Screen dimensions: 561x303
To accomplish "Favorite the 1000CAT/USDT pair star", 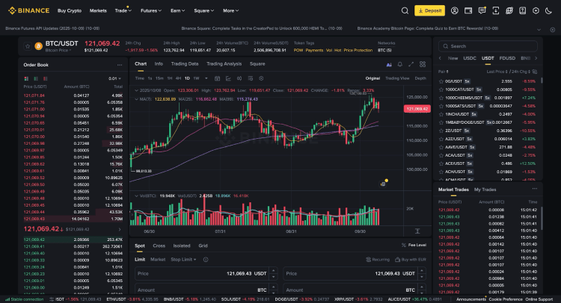I will pyautogui.click(x=440, y=89).
